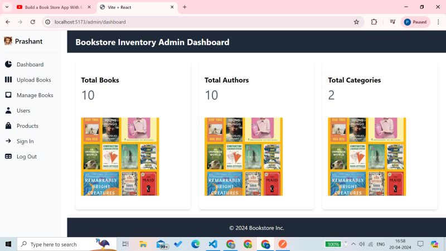The height and width of the screenshot is (251, 446).
Task: Open the Copilot taskbar icon
Action: point(435,244)
